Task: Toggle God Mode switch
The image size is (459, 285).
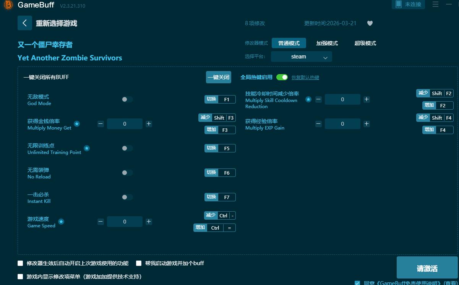Action: click(x=127, y=99)
